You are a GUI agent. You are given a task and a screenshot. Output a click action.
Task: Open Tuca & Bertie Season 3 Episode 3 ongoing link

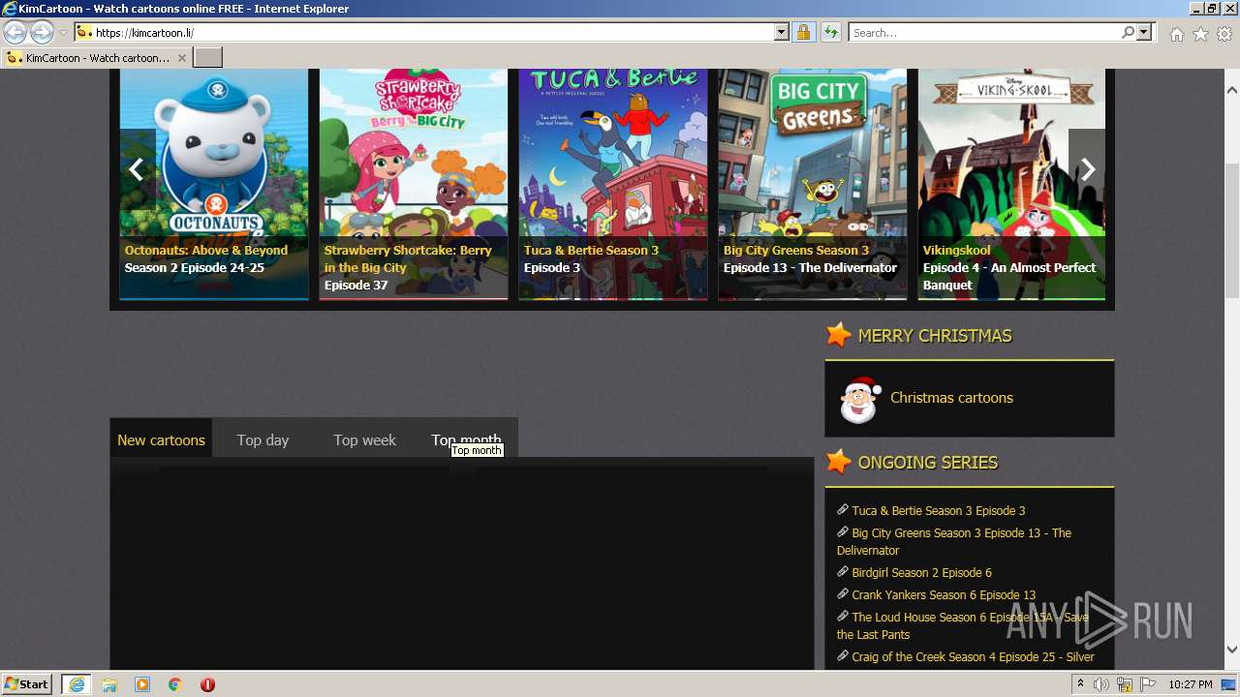(x=938, y=511)
